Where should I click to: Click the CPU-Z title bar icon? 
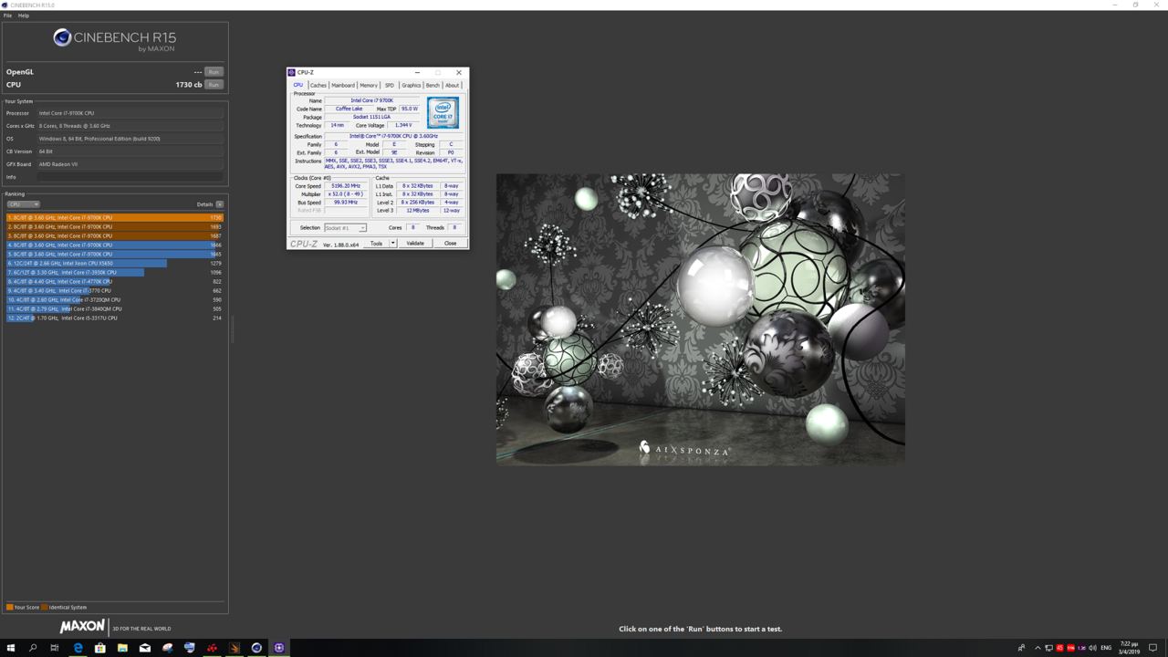tap(292, 72)
